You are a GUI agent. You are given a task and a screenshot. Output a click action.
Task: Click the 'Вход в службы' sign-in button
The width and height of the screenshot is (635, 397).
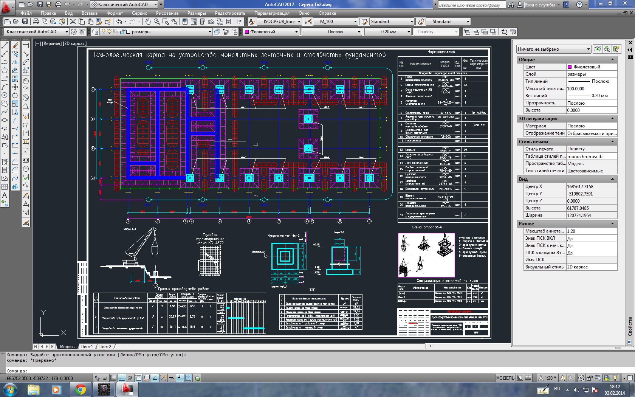click(x=539, y=5)
